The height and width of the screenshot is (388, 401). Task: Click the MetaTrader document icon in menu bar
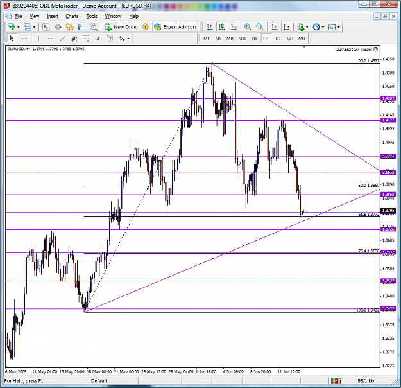(x=8, y=16)
